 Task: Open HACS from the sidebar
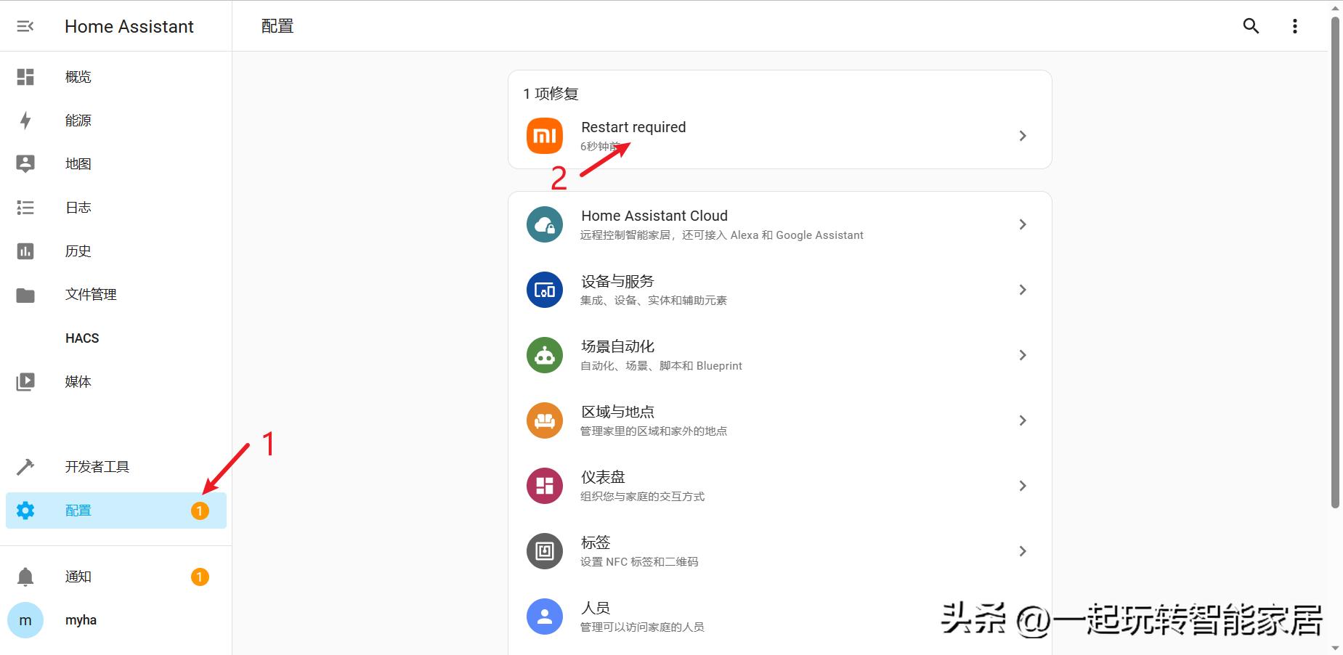(x=81, y=338)
